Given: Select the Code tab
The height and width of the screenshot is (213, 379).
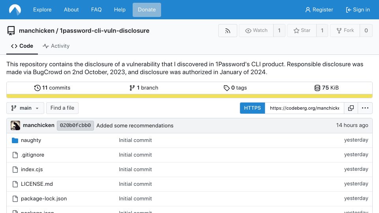Looking at the screenshot, I should click(22, 46).
